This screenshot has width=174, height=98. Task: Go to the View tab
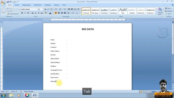click(64, 5)
